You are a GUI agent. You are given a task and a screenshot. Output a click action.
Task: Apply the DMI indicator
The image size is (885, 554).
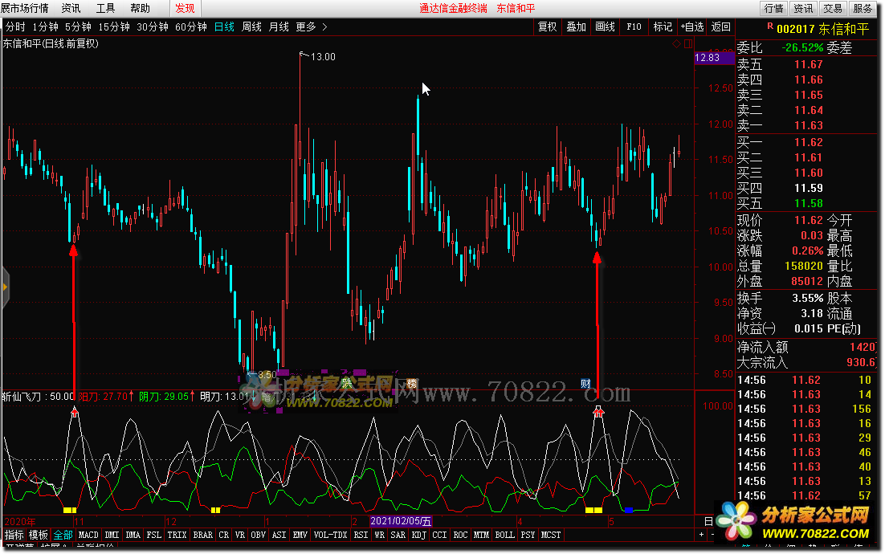coord(112,535)
